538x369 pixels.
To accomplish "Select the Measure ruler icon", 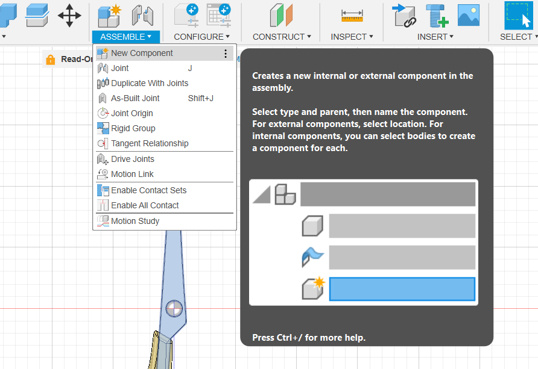I will (x=352, y=16).
